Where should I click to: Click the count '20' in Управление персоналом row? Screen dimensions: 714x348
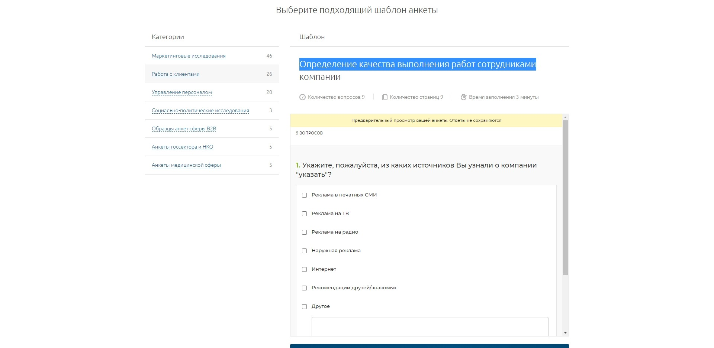click(269, 92)
